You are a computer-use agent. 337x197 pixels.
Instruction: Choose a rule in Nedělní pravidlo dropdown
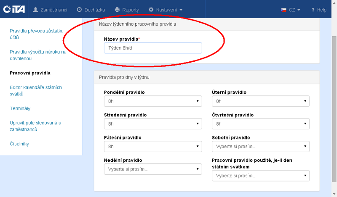pos(152,169)
